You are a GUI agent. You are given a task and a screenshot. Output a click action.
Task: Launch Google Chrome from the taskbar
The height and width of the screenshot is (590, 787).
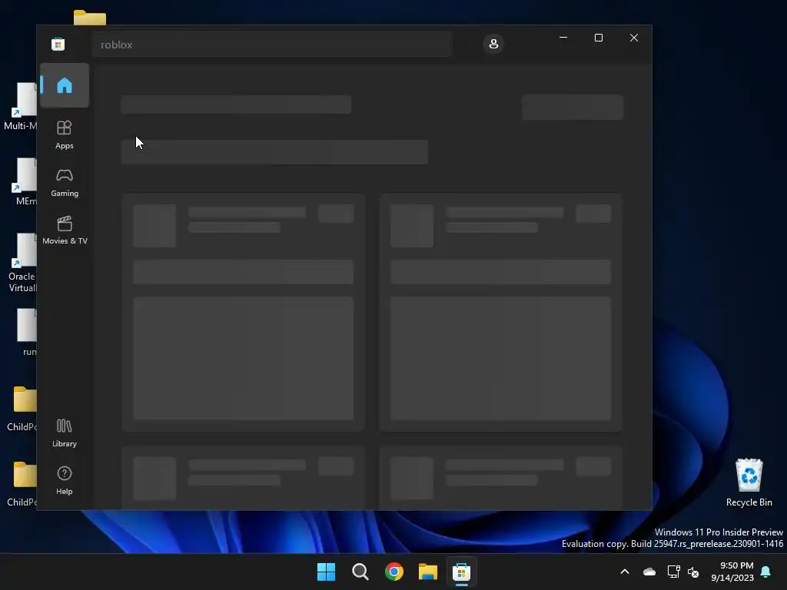[x=394, y=572]
